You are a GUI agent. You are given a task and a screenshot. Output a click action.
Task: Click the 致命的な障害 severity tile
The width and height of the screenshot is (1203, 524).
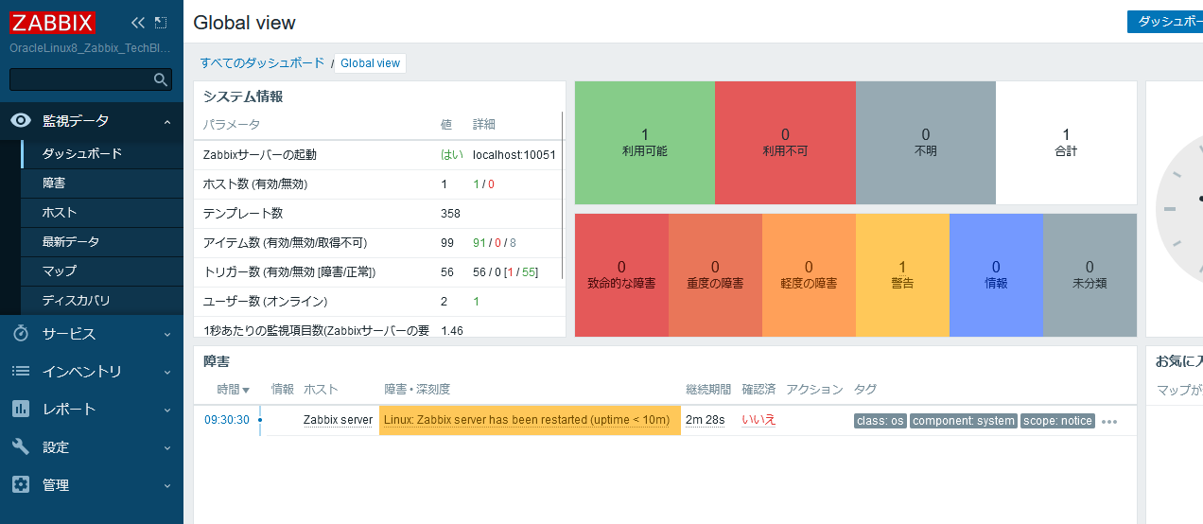pyautogui.click(x=621, y=274)
